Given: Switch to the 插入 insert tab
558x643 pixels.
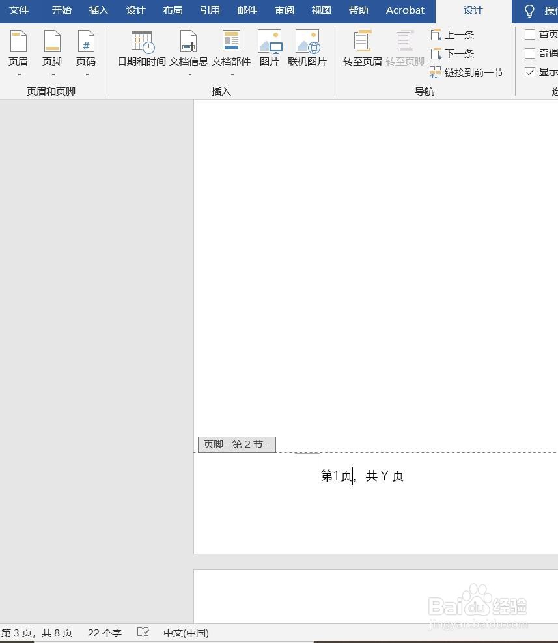Looking at the screenshot, I should tap(98, 10).
